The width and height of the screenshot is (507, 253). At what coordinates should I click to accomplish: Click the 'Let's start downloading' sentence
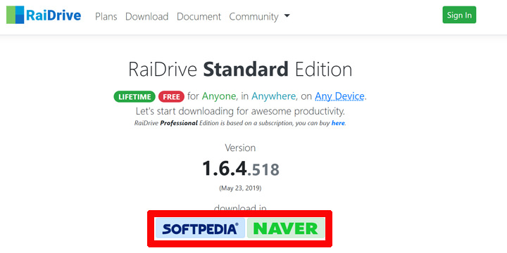(x=240, y=111)
